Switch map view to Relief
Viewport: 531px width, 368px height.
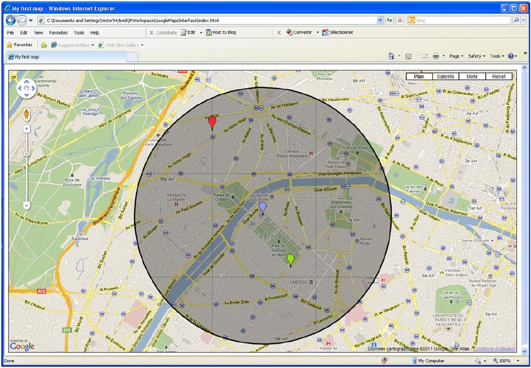click(x=498, y=77)
